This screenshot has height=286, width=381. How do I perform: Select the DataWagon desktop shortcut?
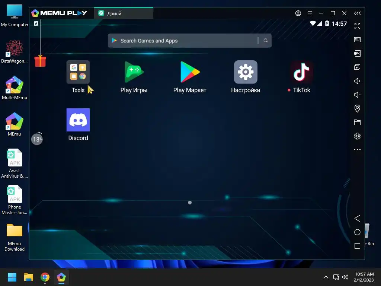15,51
